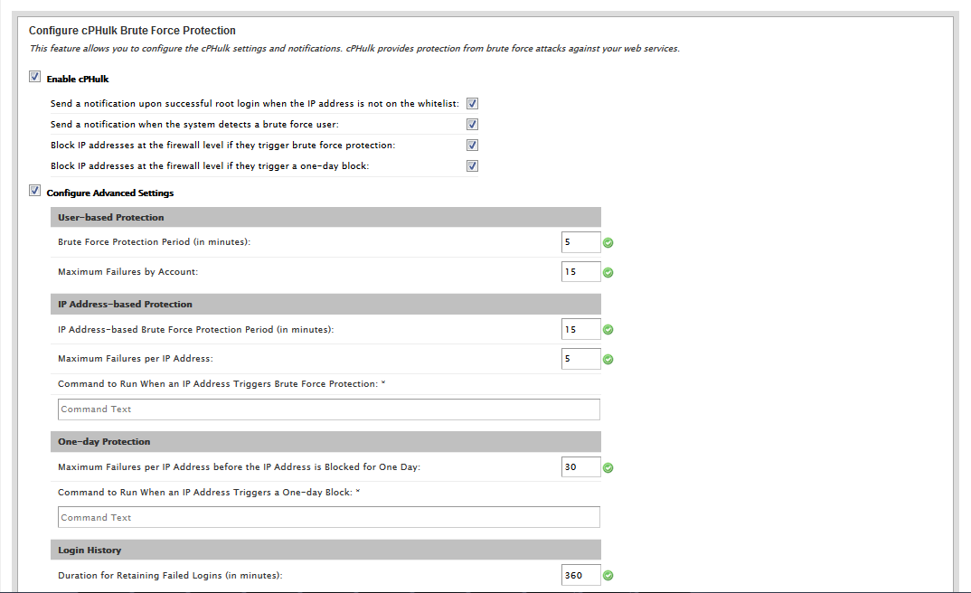Click Maximum Failures per IP Address field

pyautogui.click(x=580, y=358)
